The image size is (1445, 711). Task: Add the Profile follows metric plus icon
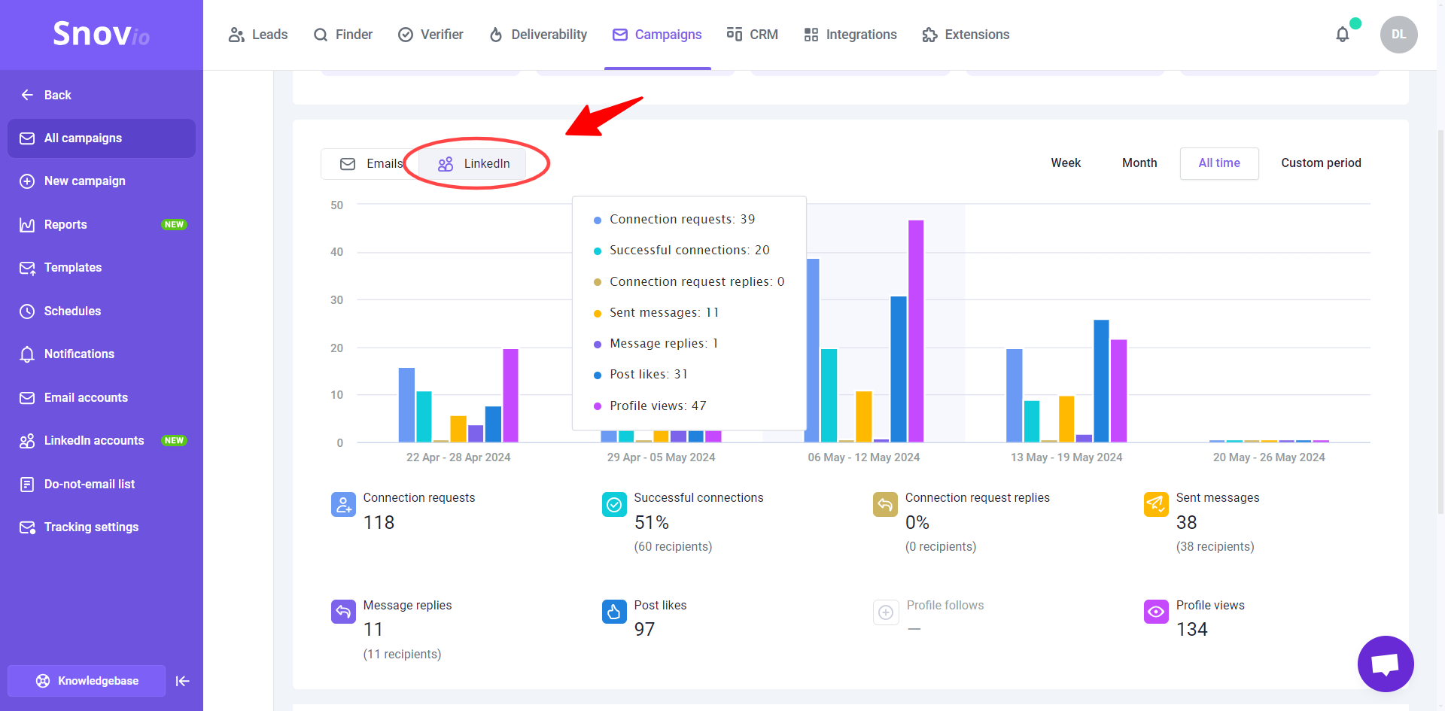coord(886,612)
